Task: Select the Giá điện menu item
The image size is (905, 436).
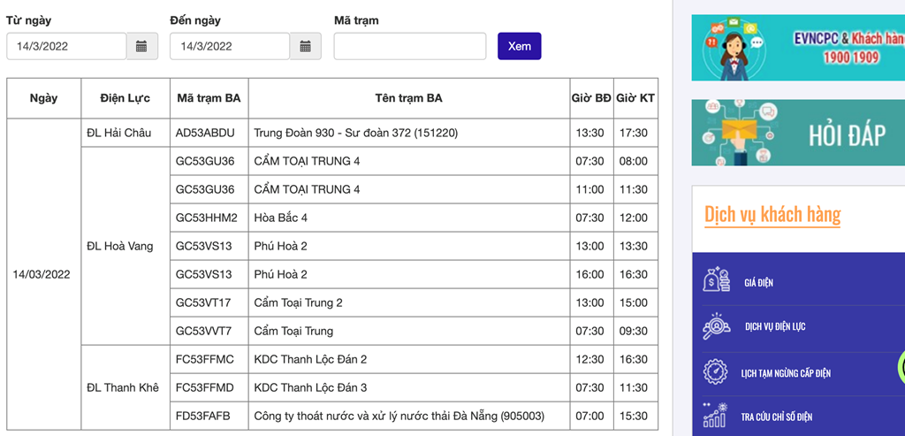Action: point(759,282)
